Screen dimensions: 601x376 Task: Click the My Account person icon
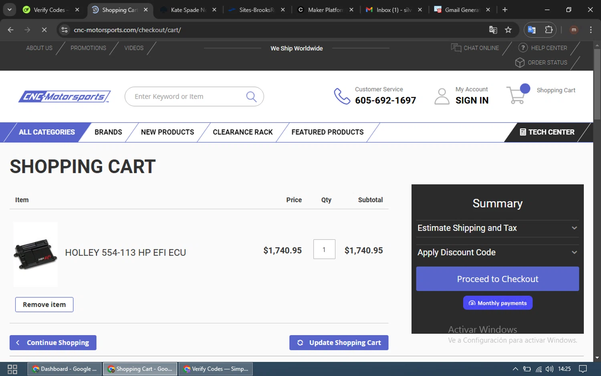(442, 96)
